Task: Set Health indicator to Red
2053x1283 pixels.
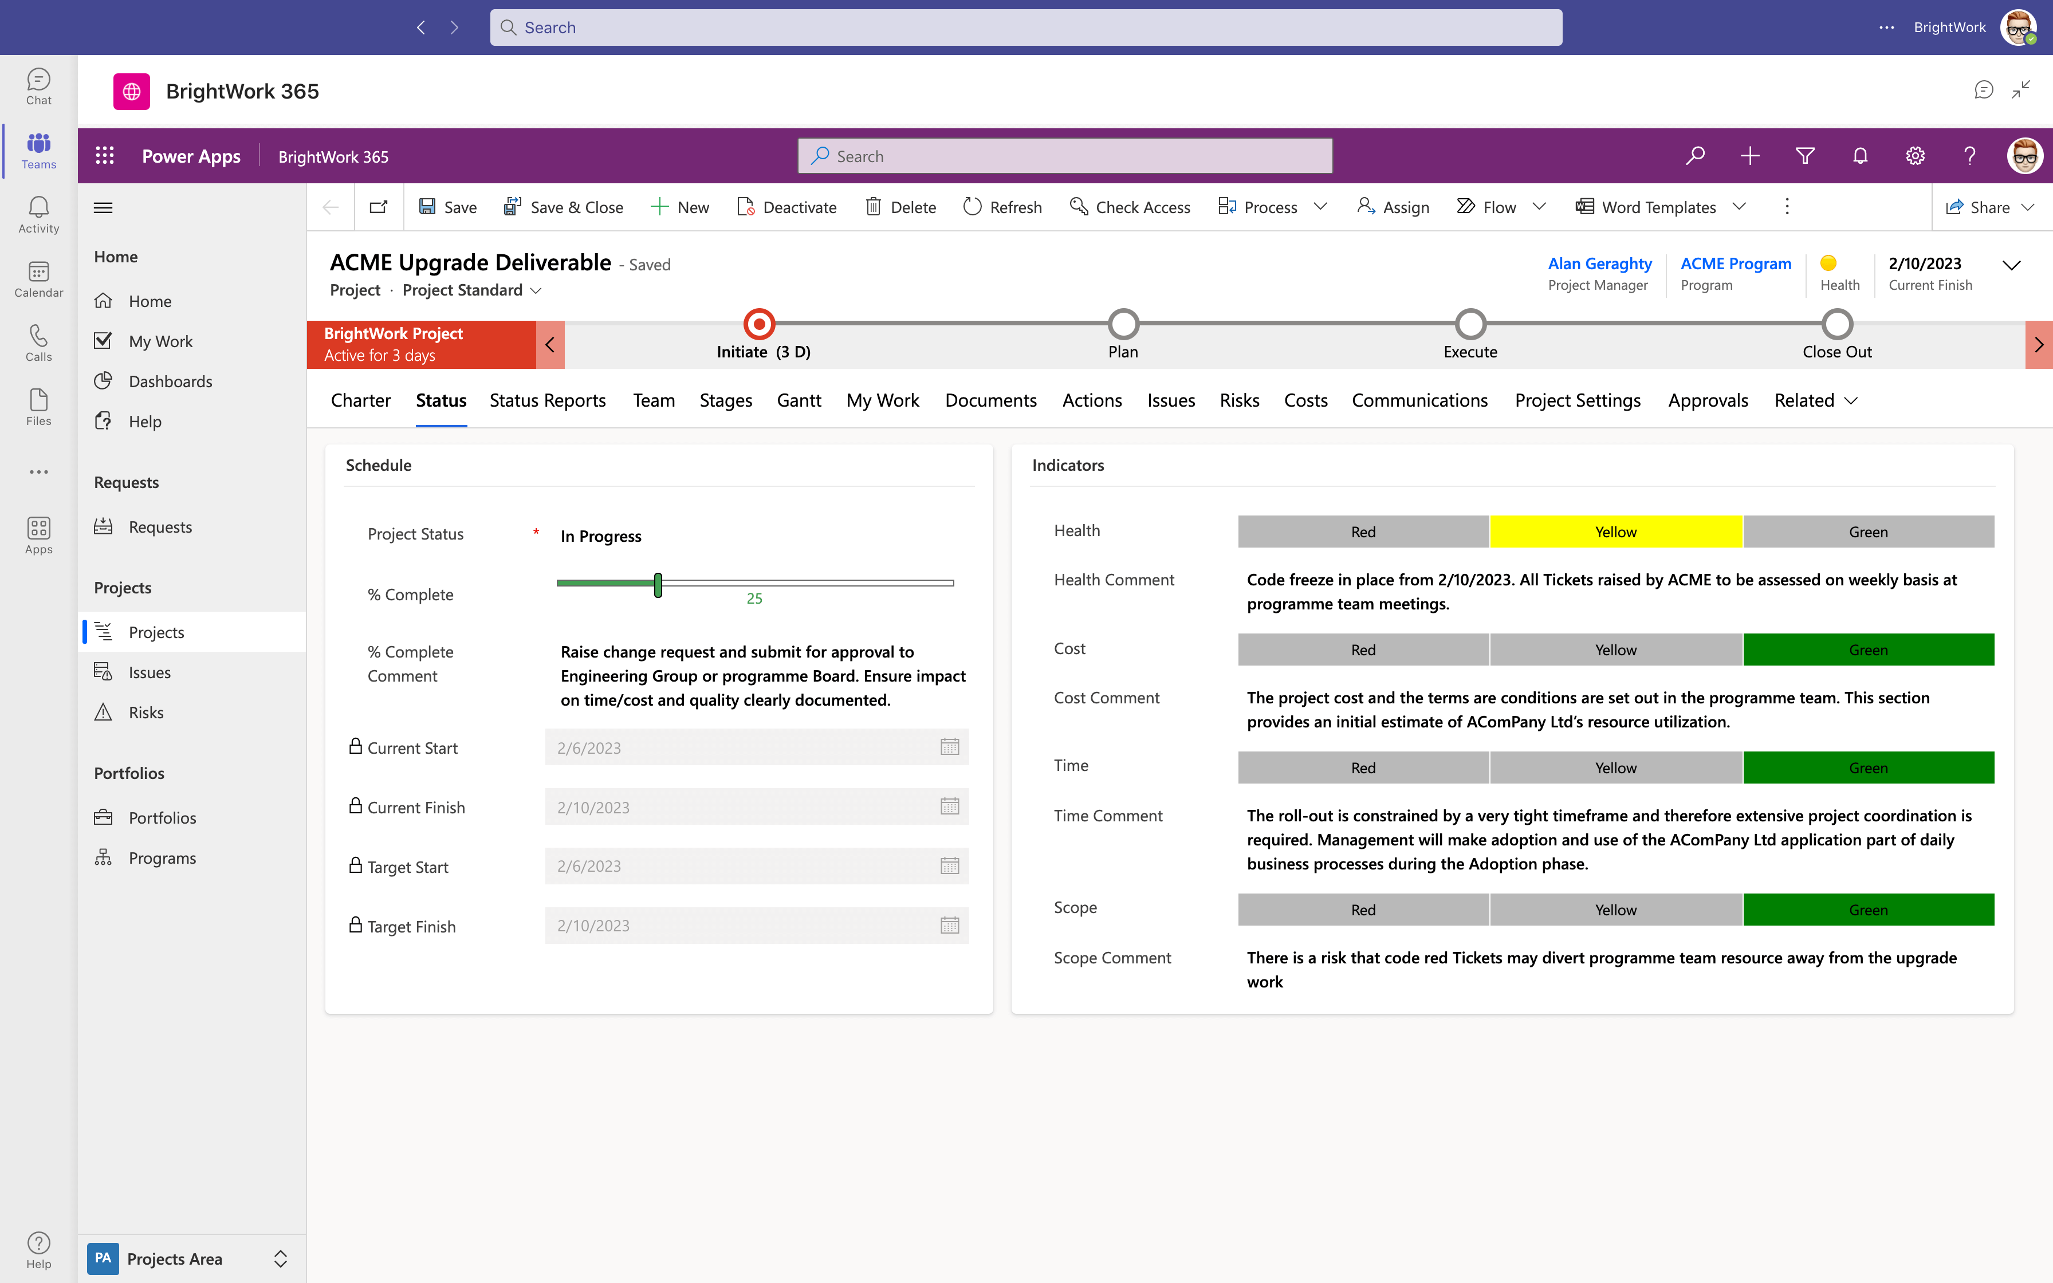Action: click(1363, 532)
